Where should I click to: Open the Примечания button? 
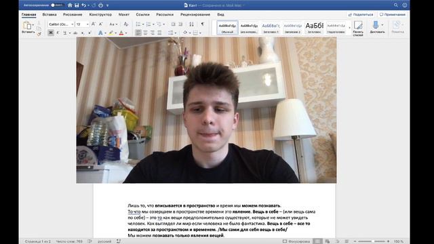point(393,14)
